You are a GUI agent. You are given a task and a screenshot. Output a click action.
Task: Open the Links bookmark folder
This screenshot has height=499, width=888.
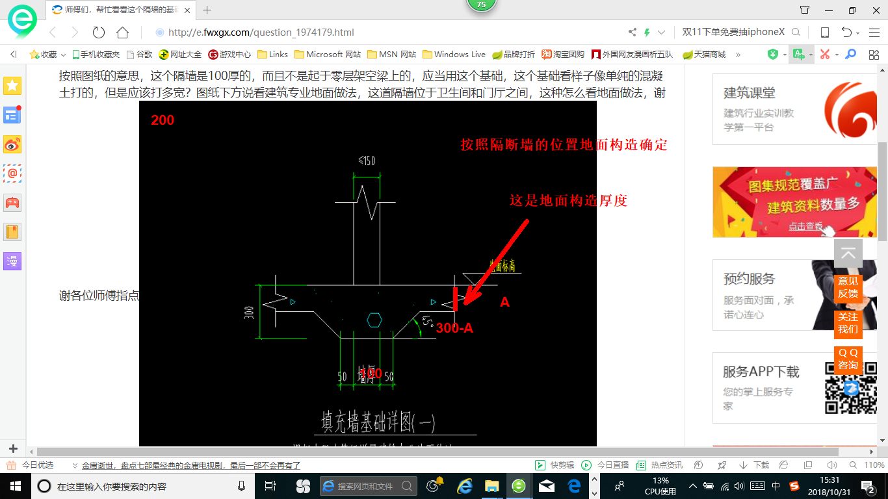pyautogui.click(x=273, y=55)
